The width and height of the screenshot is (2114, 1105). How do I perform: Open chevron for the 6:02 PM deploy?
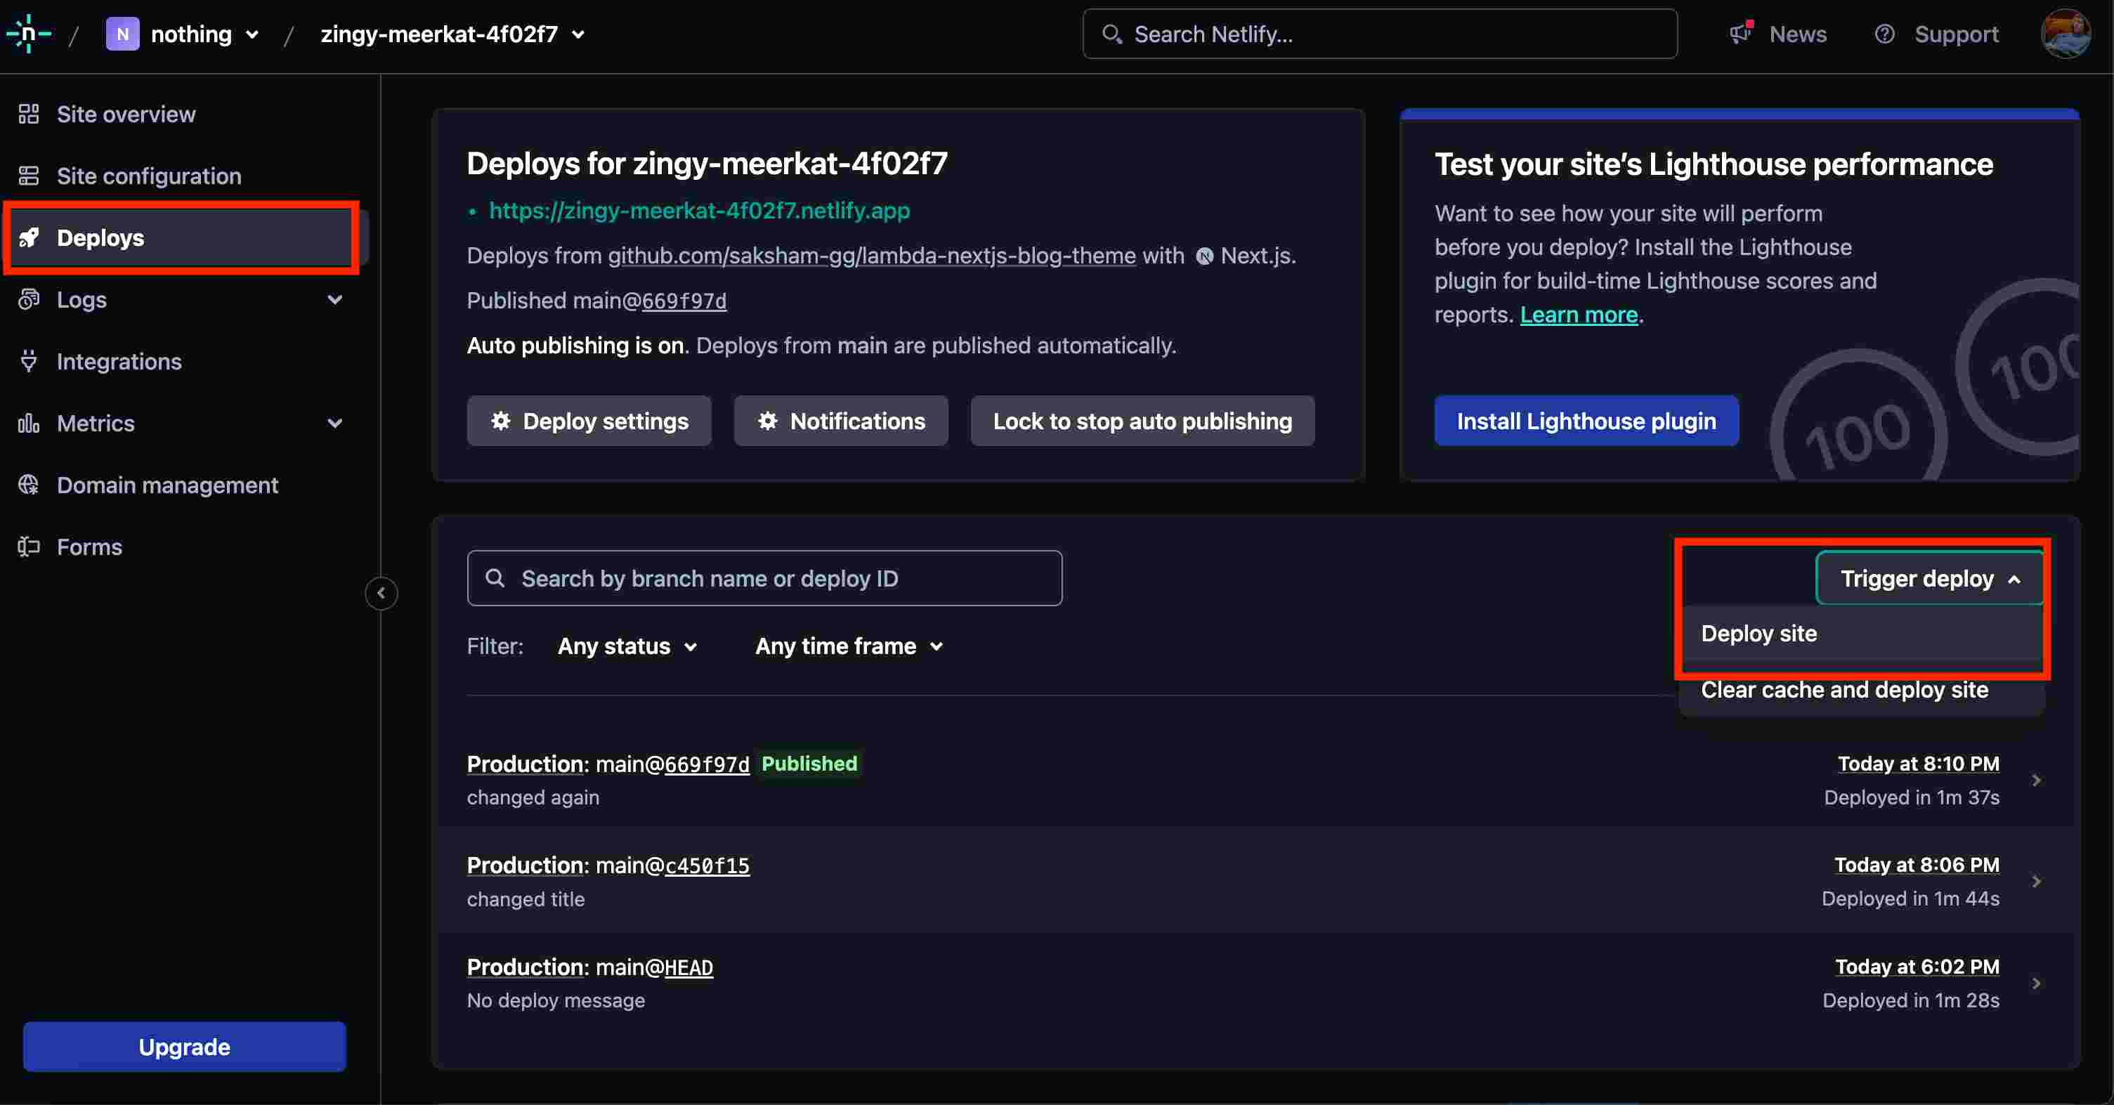coord(2036,983)
